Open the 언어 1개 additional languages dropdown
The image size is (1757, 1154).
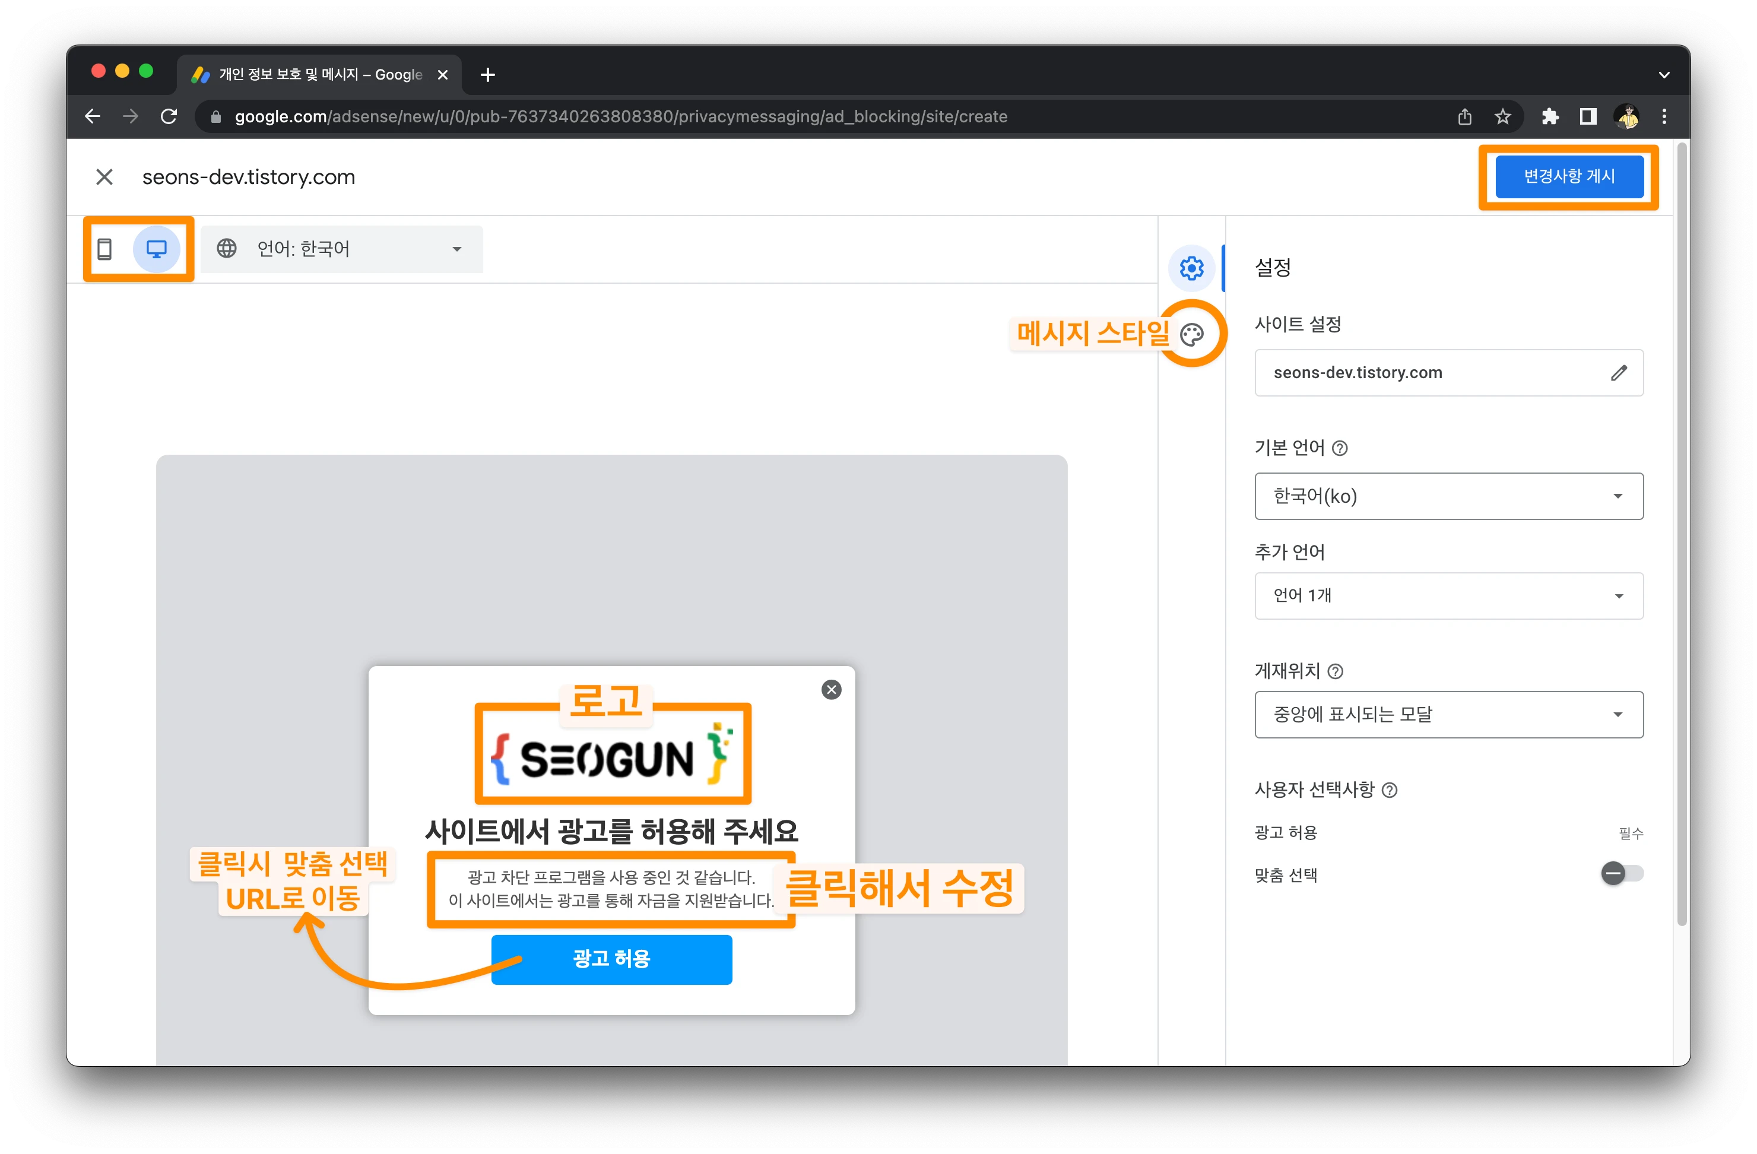coord(1448,596)
